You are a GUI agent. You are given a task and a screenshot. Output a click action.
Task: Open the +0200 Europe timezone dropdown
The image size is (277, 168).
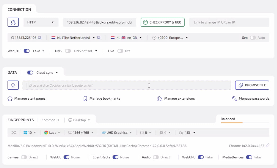(187, 38)
